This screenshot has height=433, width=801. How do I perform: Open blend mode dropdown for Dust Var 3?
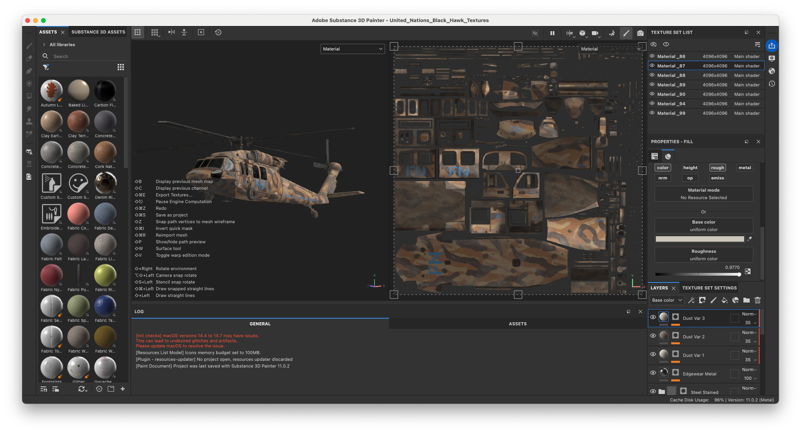[x=749, y=314]
